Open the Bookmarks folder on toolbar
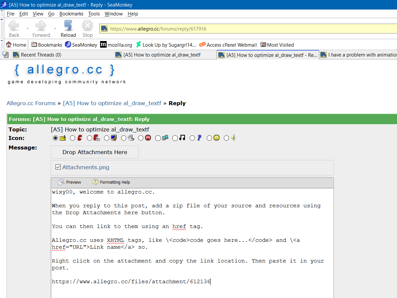Image resolution: width=397 pixels, height=298 pixels. click(x=47, y=45)
